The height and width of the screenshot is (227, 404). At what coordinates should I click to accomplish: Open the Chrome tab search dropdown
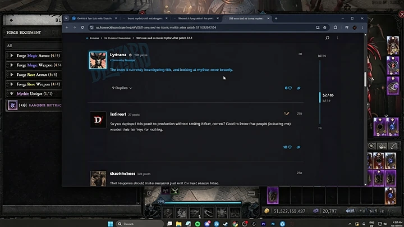click(x=66, y=19)
